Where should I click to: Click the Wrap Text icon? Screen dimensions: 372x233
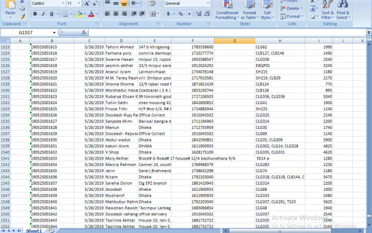[153, 3]
